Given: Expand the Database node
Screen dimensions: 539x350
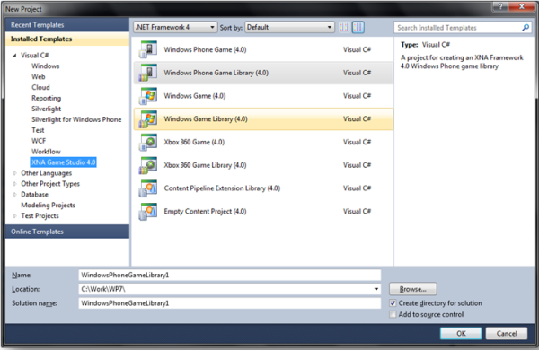Looking at the screenshot, I should tap(14, 195).
